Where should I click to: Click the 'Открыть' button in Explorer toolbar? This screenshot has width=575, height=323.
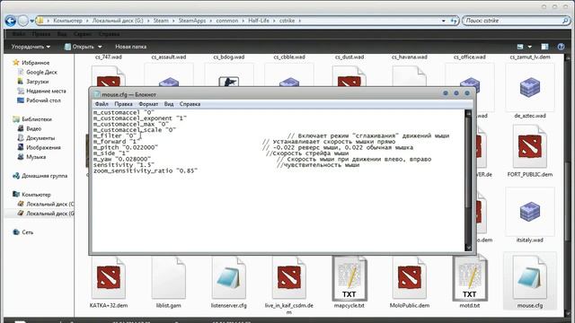79,47
